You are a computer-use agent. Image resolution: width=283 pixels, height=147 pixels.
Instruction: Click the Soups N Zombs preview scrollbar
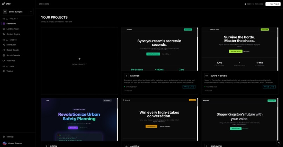point(278,49)
